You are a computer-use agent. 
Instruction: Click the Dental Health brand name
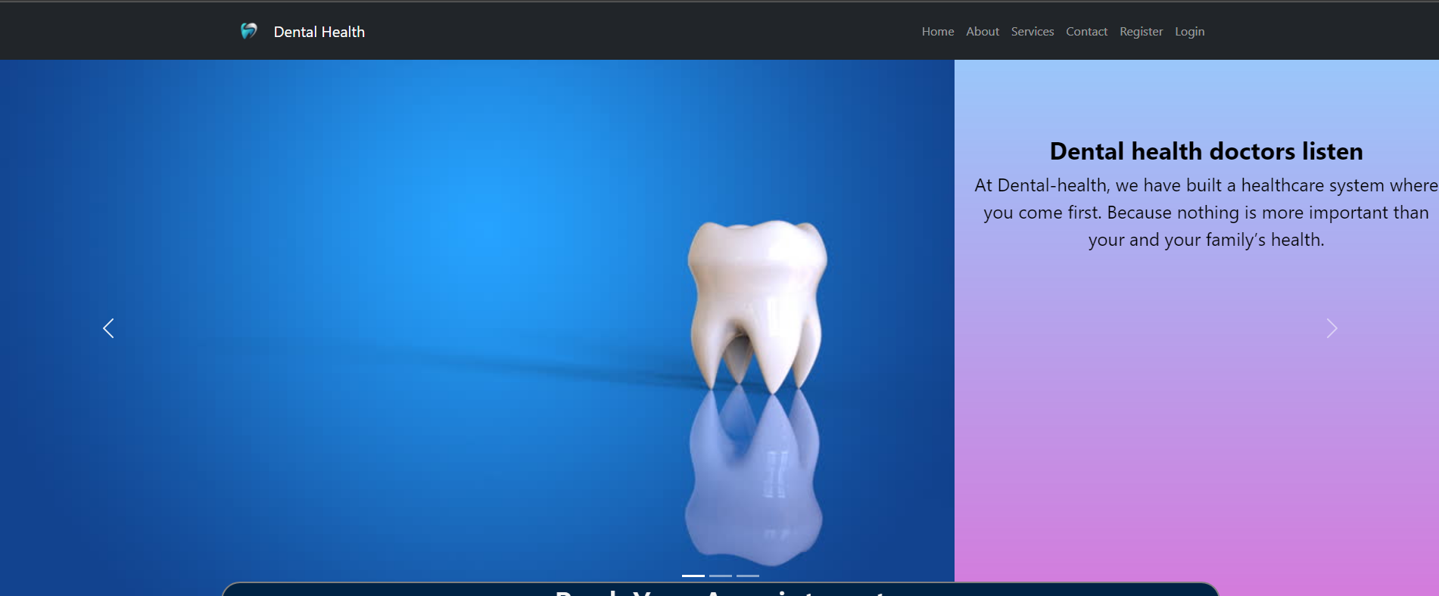(319, 32)
